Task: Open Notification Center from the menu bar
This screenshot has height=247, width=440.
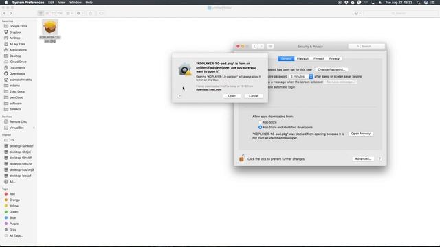Action: (432, 3)
